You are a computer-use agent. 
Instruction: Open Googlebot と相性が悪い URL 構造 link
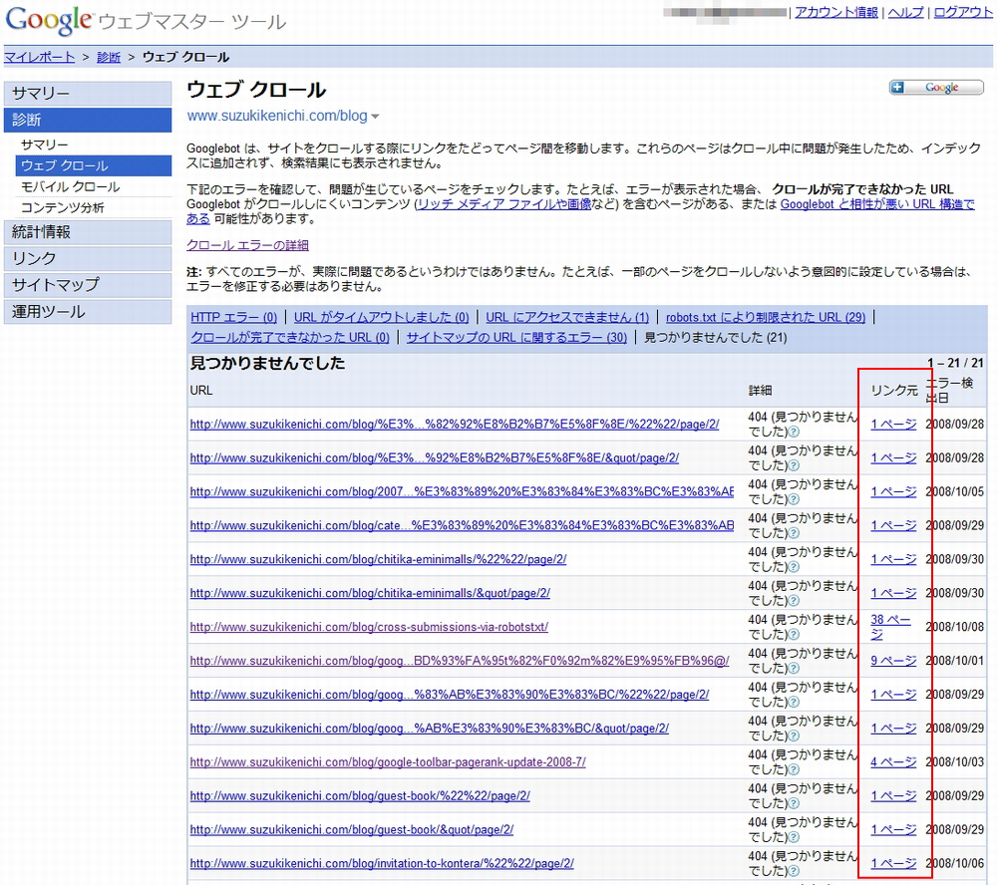point(877,204)
